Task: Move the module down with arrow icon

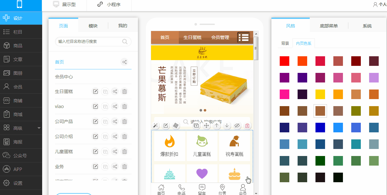Action: (227, 126)
